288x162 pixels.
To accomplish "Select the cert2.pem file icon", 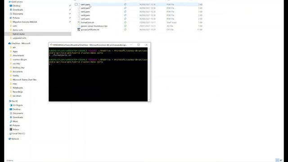I will [79, 8].
